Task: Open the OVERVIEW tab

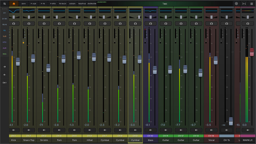Action: pos(92,4)
